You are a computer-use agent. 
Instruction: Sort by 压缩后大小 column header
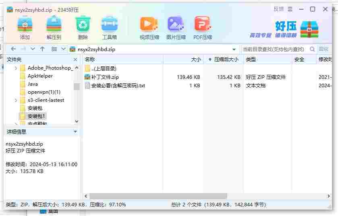click(x=224, y=60)
